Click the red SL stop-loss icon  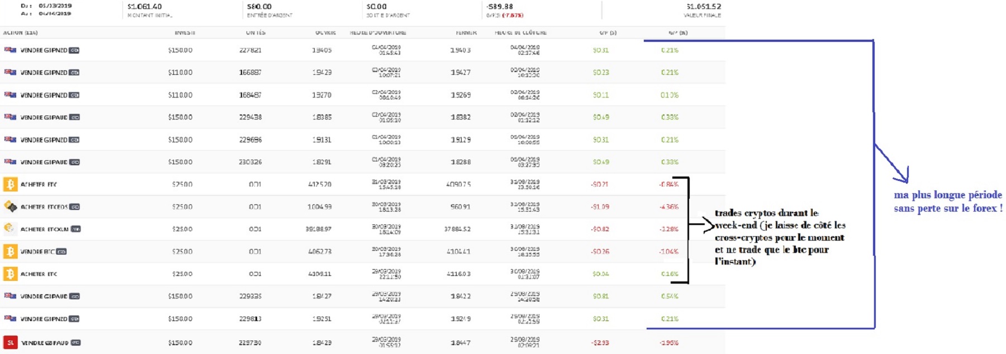[10, 342]
